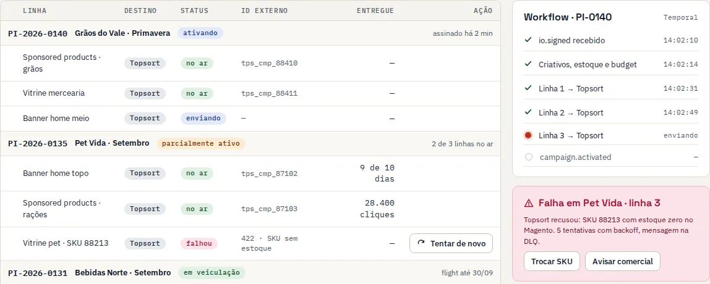This screenshot has height=284, width=710.
Task: Click external ID tps_cmp_87103
Action: pyautogui.click(x=270, y=209)
